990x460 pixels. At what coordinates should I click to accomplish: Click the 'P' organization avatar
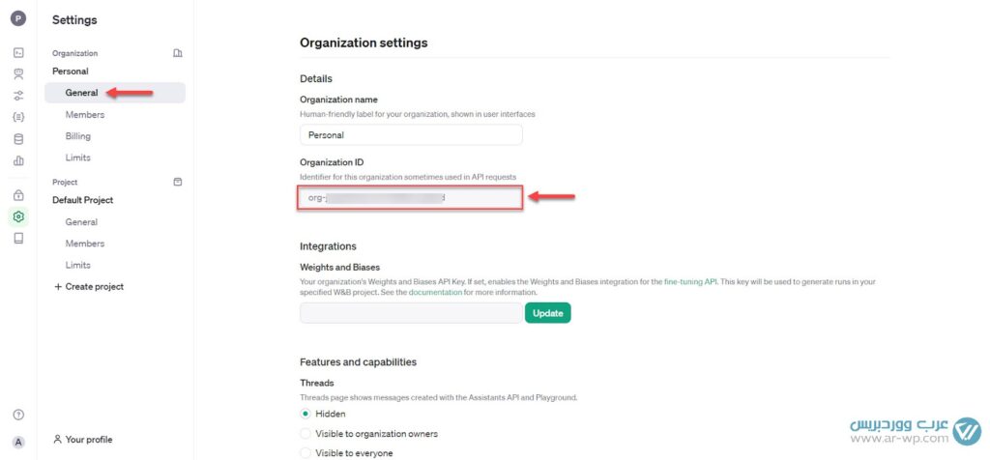point(18,18)
